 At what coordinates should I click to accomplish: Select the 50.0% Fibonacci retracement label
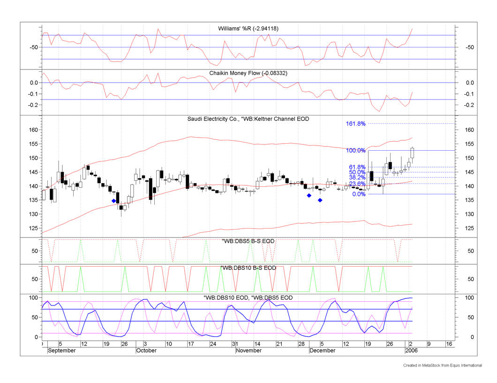pyautogui.click(x=357, y=172)
